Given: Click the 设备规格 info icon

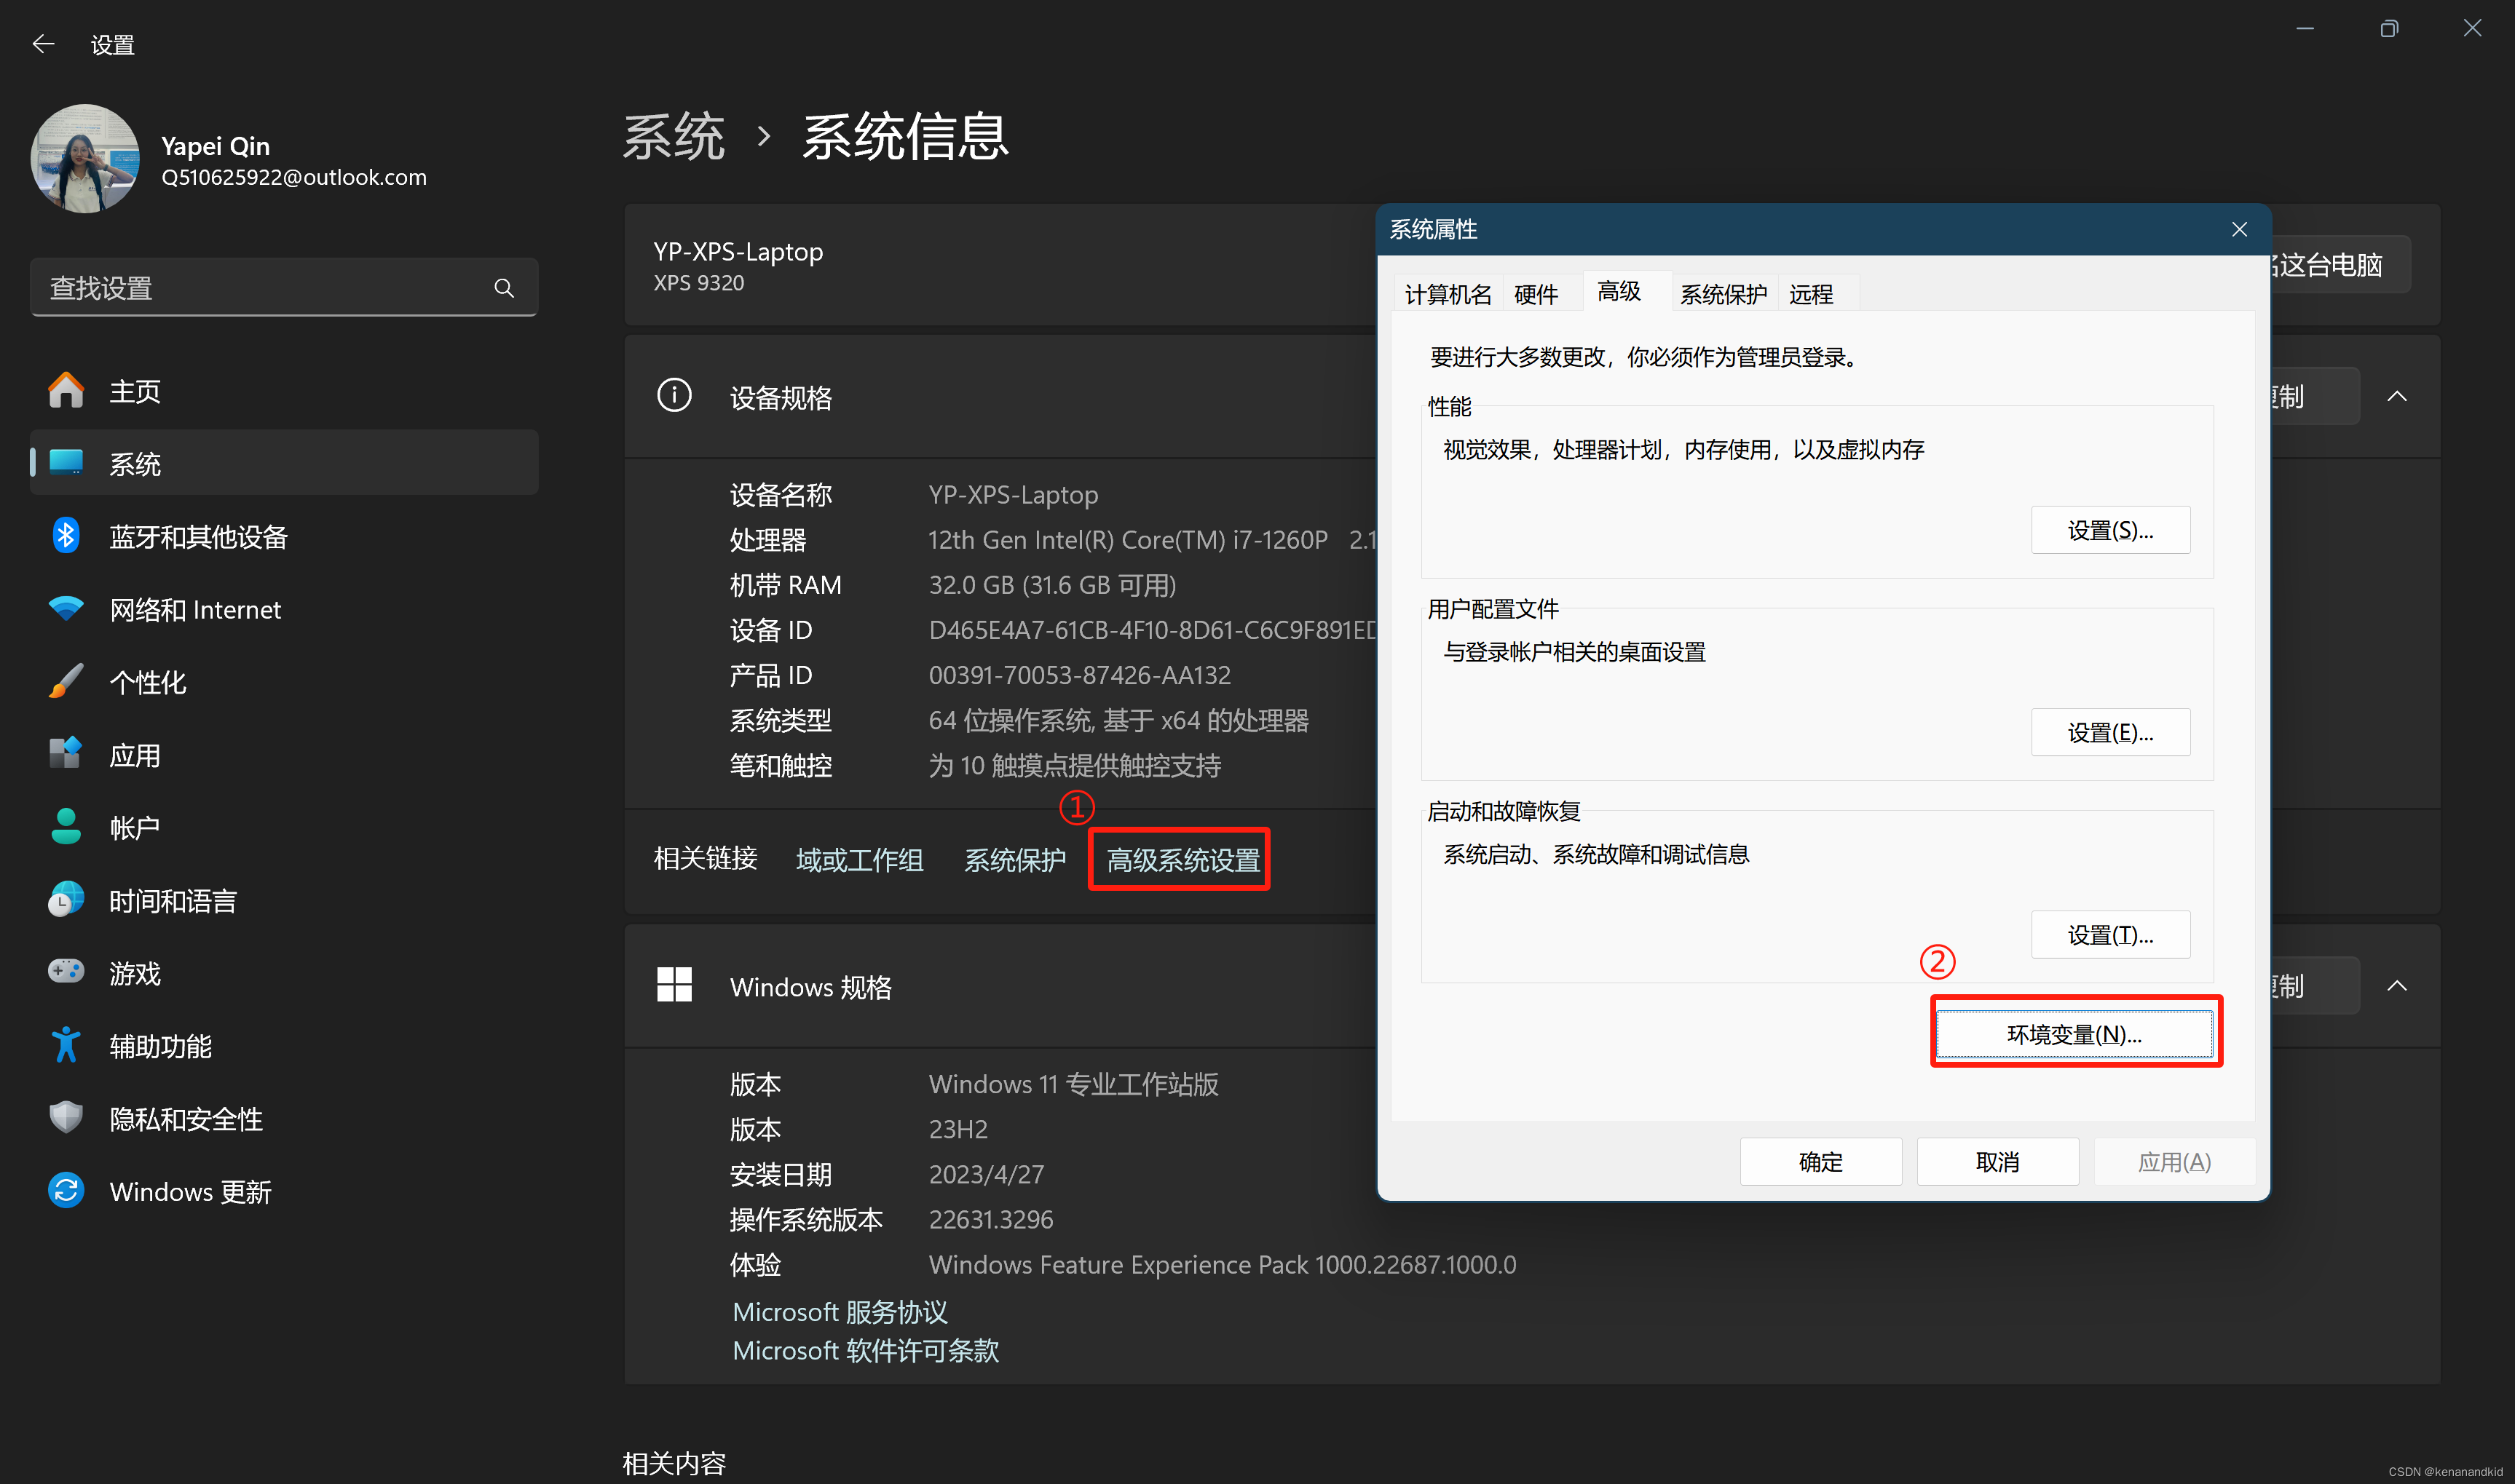Looking at the screenshot, I should click(x=674, y=395).
